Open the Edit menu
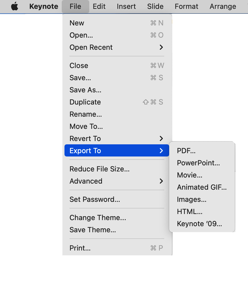Image resolution: width=248 pixels, height=287 pixels. [x=99, y=6]
